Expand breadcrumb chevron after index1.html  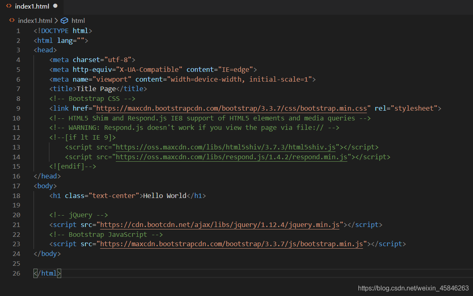pyautogui.click(x=56, y=20)
